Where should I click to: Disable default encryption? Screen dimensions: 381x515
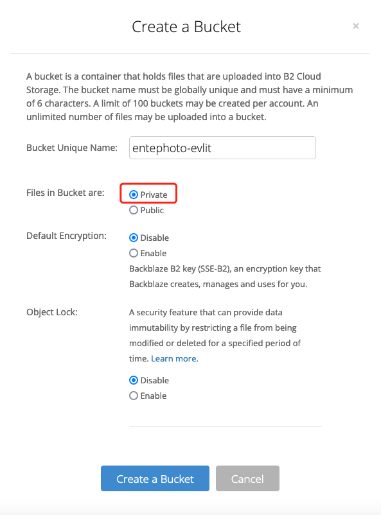point(134,238)
